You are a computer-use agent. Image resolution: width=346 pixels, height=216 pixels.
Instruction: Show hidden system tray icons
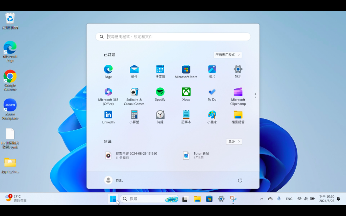pos(262,199)
